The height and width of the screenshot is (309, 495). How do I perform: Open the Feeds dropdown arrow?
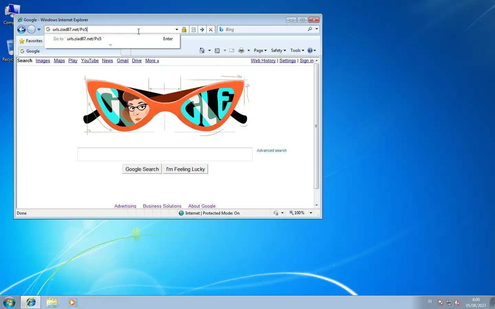coord(225,50)
